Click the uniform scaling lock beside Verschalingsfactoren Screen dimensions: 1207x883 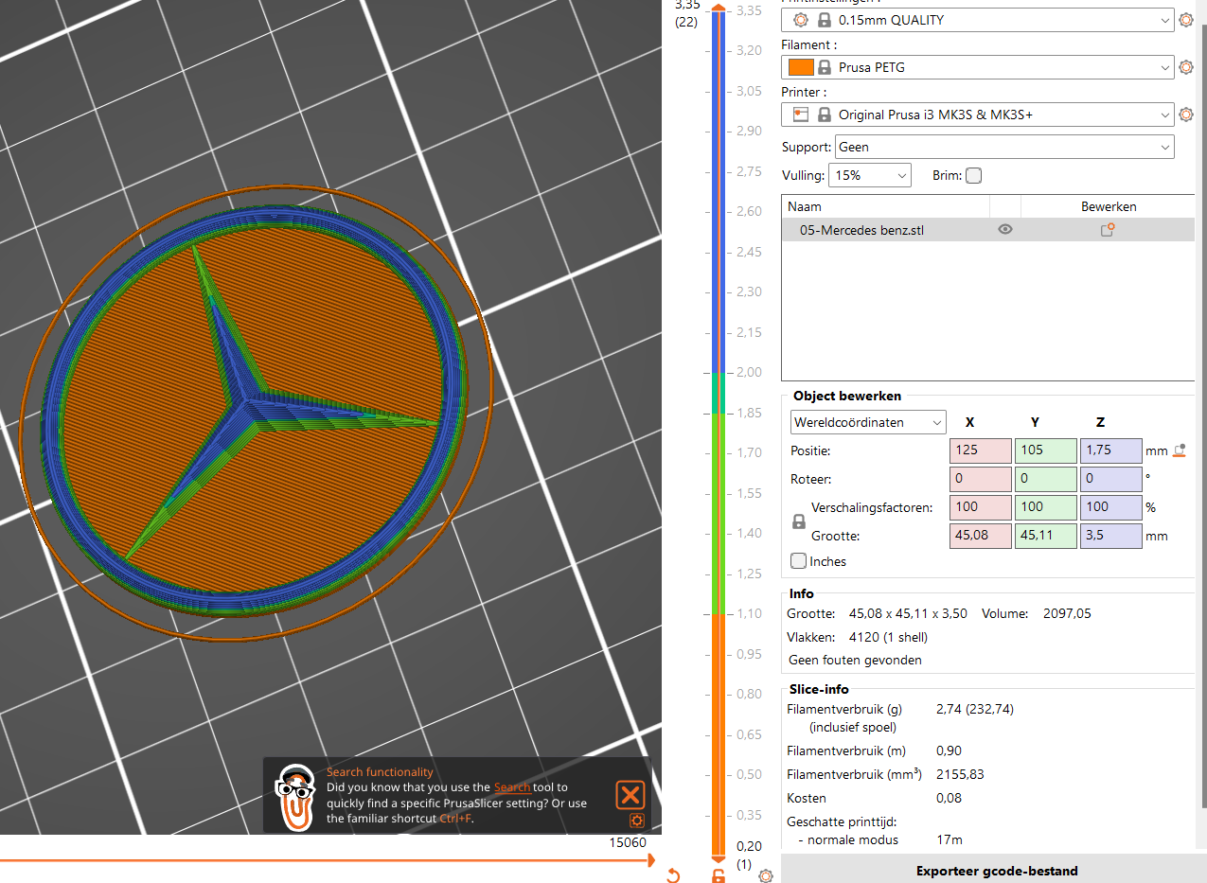tap(798, 521)
